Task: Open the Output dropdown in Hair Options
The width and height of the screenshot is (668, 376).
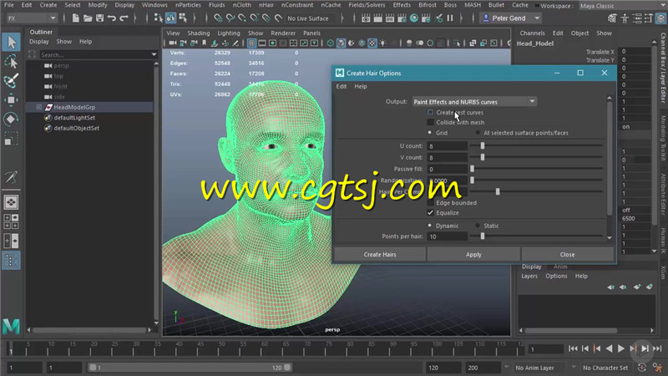Action: point(474,102)
